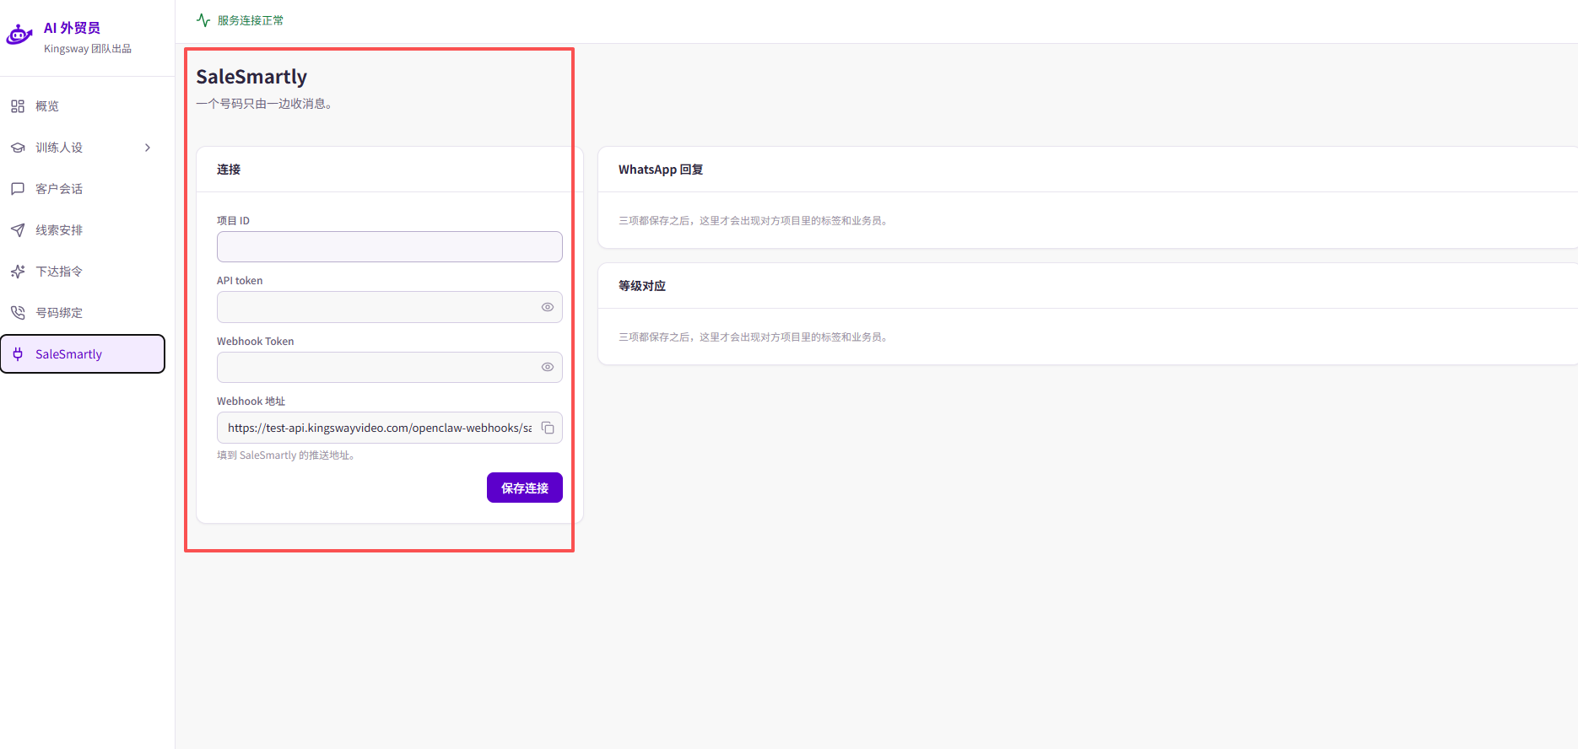Select the SaleSmartly sidebar item
Image resolution: width=1578 pixels, height=749 pixels.
(83, 354)
